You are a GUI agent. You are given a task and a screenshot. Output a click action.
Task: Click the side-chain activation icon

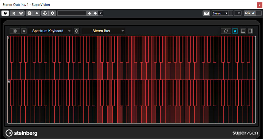pyautogui.click(x=45, y=13)
